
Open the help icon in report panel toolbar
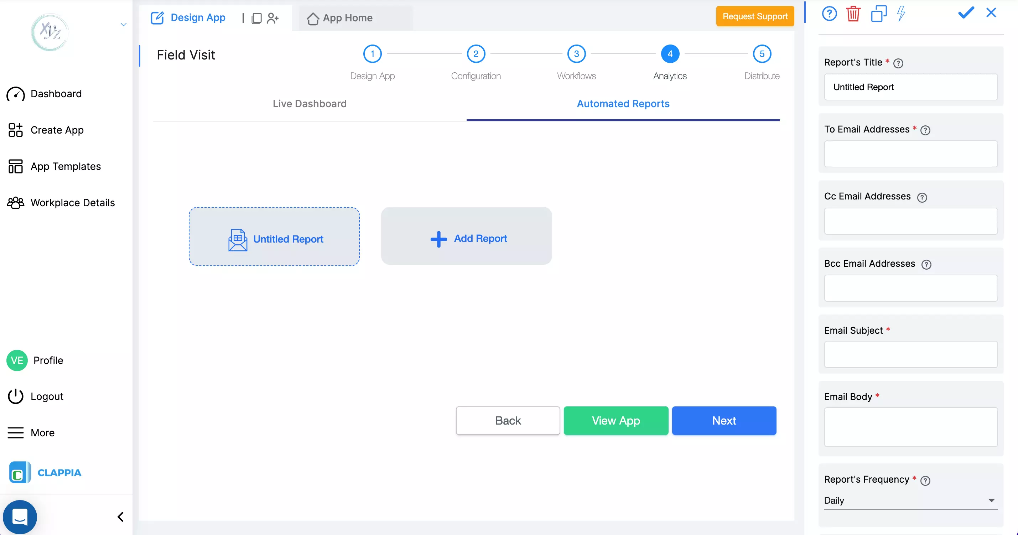[829, 14]
